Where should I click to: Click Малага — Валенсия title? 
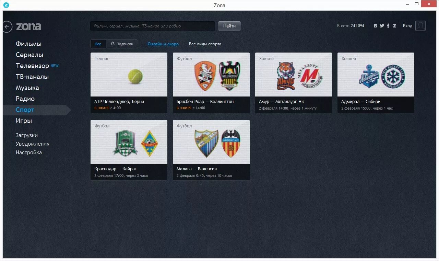pos(197,169)
